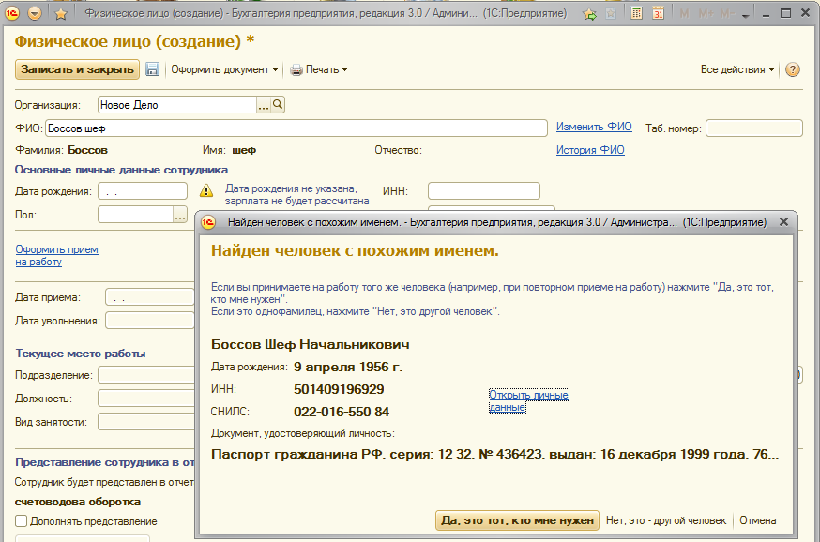Screen dimensions: 820x542
Task: Click the magnifier icon next to Организация
Action: coord(278,105)
